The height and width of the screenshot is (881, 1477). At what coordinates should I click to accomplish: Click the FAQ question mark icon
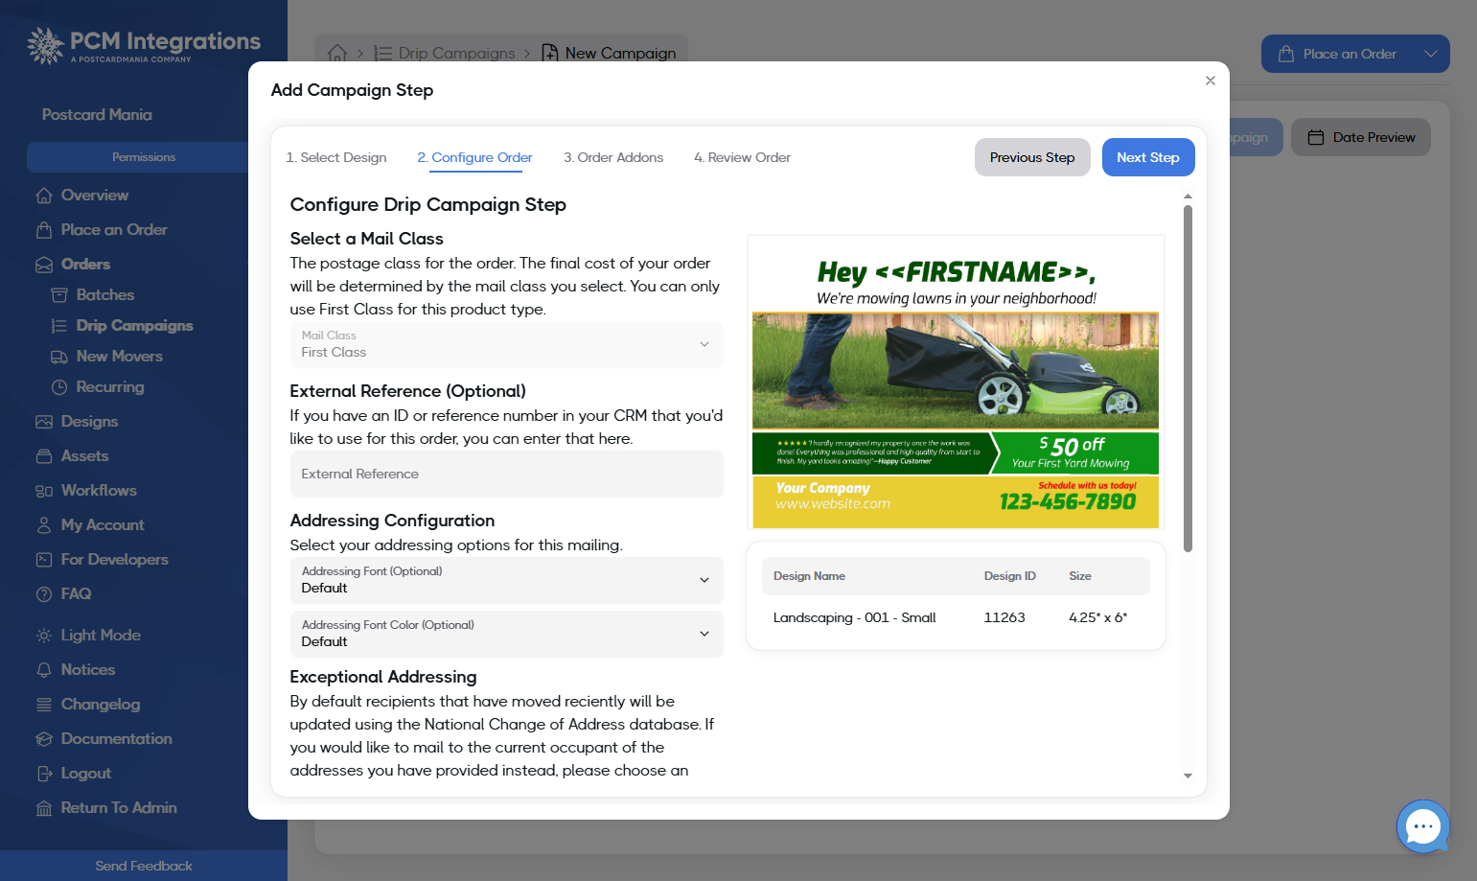coord(44,594)
